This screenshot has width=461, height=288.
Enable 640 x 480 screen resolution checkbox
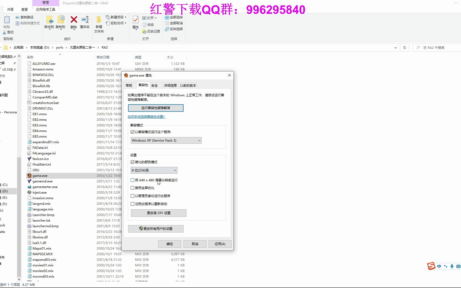tap(133, 180)
